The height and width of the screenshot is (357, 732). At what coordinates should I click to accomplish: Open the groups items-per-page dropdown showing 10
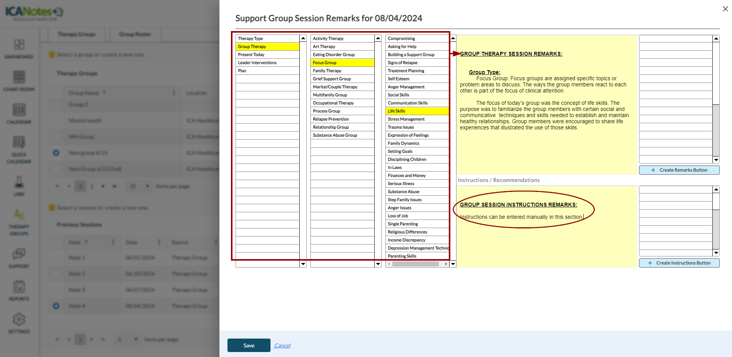[x=139, y=186]
